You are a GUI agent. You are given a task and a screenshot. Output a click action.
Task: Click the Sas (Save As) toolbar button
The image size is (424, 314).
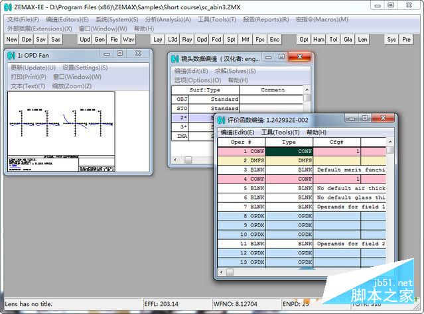(56, 40)
